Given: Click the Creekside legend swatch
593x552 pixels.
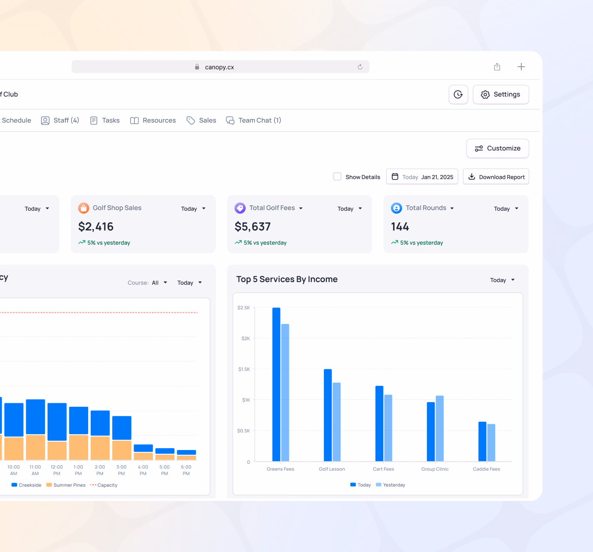Looking at the screenshot, I should (x=14, y=485).
